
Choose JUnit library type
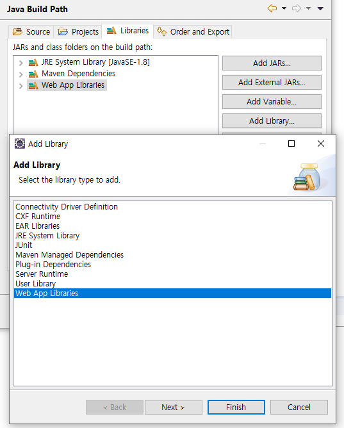point(172,245)
